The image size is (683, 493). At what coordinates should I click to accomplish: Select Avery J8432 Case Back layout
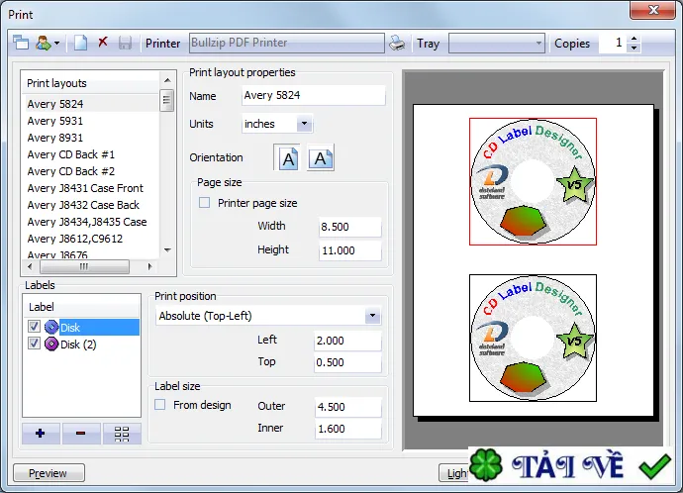[x=91, y=205]
